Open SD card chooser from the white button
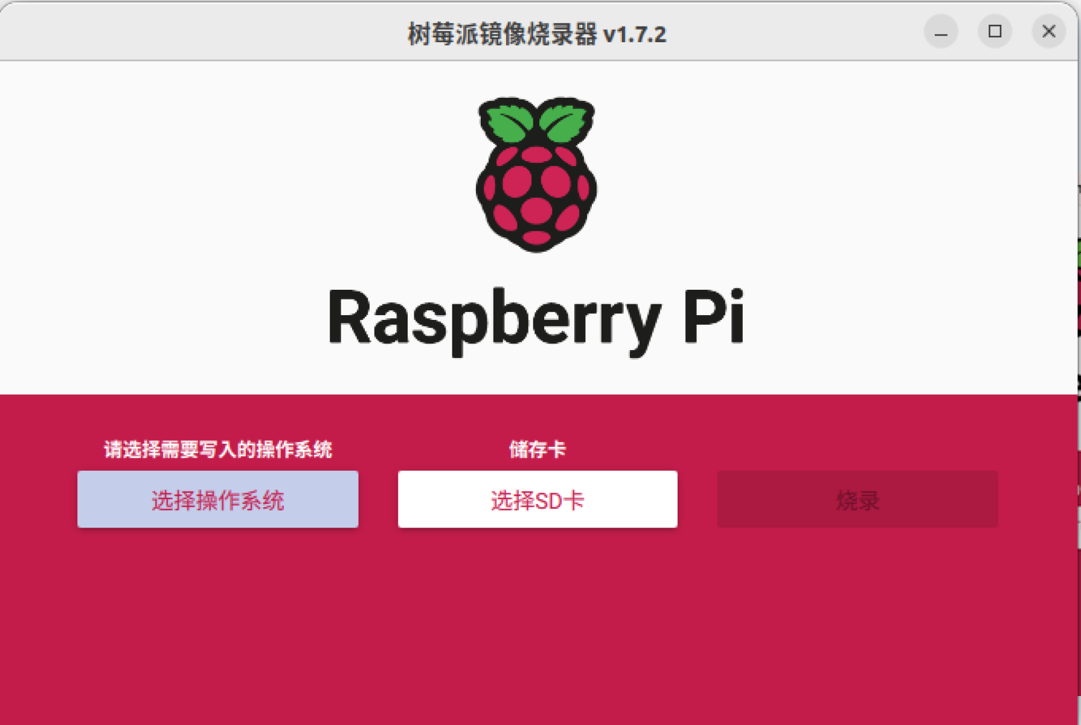 [536, 499]
